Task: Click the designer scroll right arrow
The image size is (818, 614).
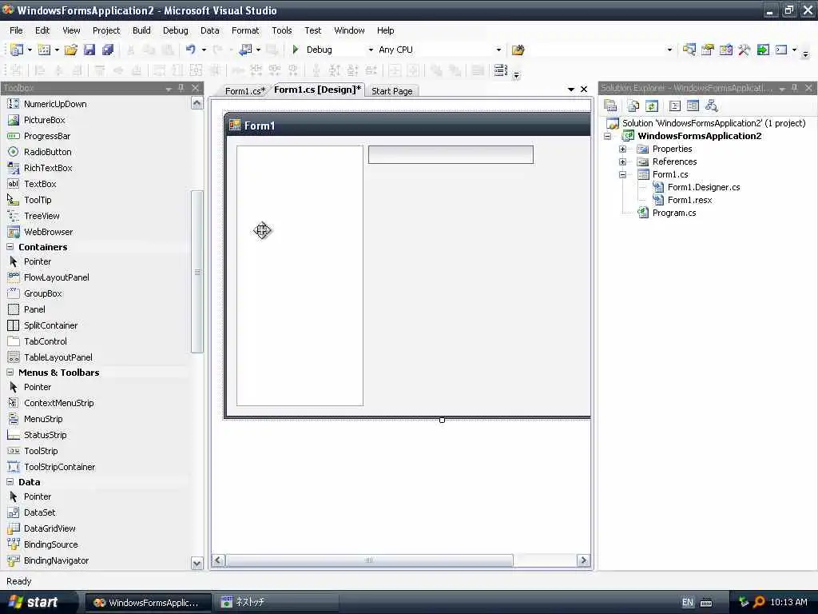Action: tap(583, 560)
